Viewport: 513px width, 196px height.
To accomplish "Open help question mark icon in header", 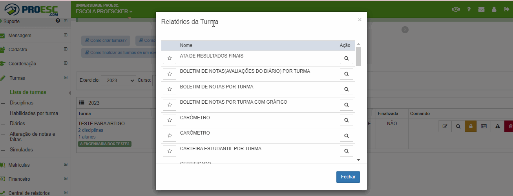I will tap(469, 9).
